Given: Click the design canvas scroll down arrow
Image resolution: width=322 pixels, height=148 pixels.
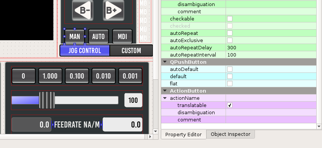Looking at the screenshot, I should point(155,131).
